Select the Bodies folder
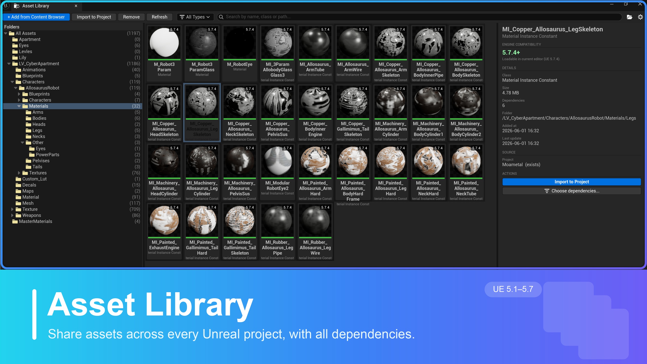 pyautogui.click(x=73, y=118)
